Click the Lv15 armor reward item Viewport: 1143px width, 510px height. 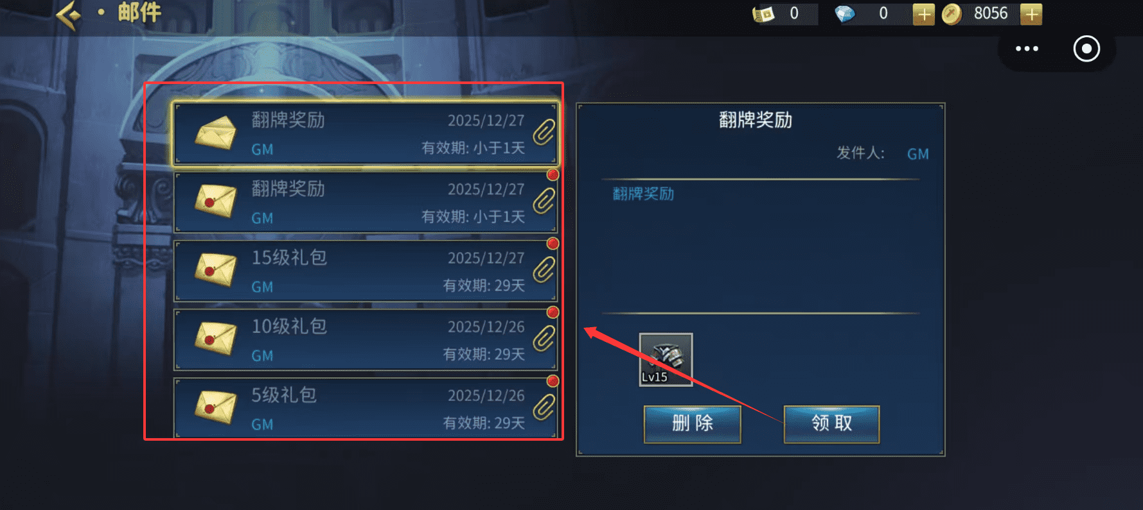click(666, 359)
